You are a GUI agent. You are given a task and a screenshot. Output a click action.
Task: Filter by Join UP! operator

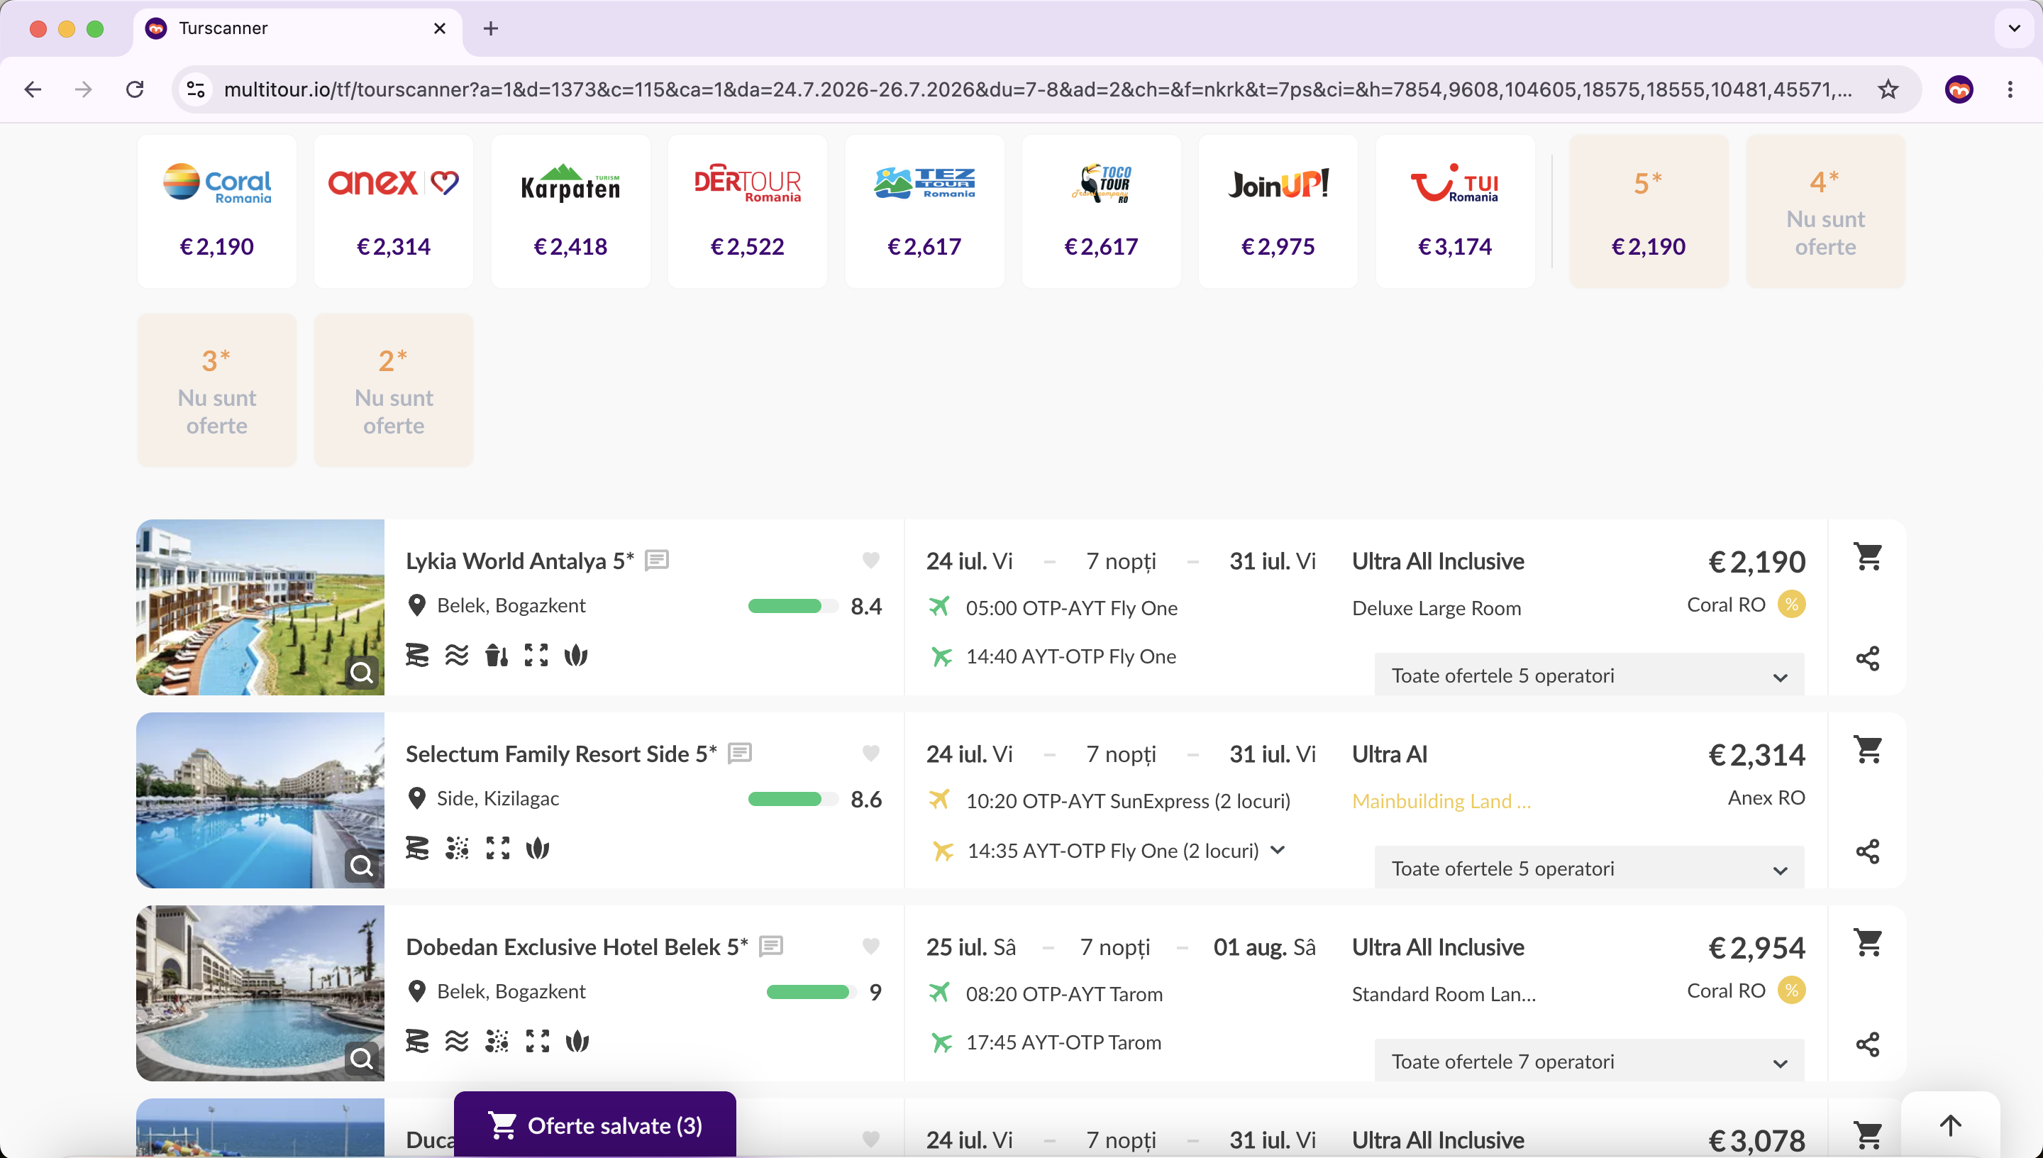[1278, 211]
